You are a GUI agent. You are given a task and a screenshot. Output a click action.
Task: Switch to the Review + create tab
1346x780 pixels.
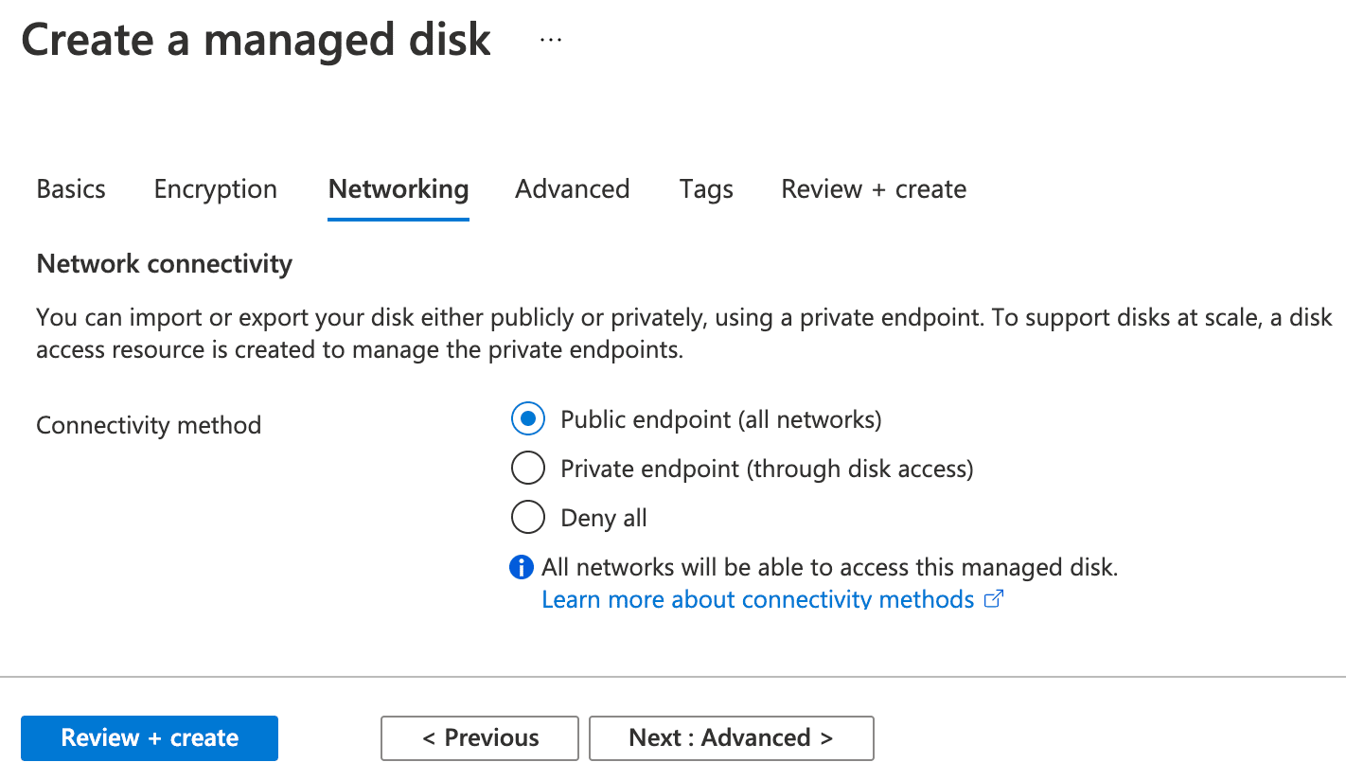tap(873, 188)
